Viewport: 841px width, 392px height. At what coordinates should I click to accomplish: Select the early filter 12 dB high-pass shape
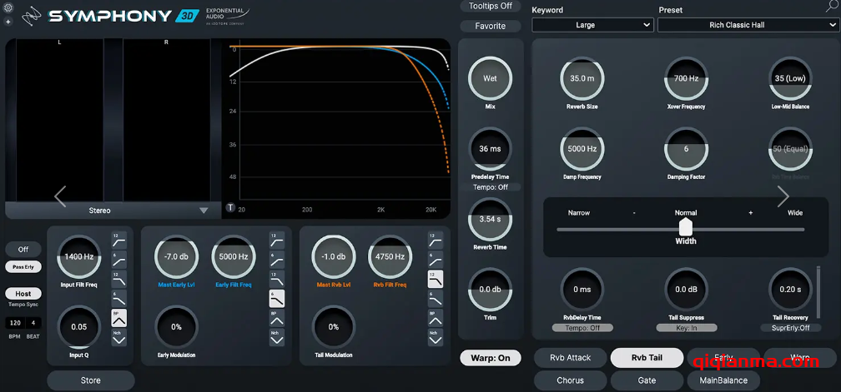click(x=277, y=240)
